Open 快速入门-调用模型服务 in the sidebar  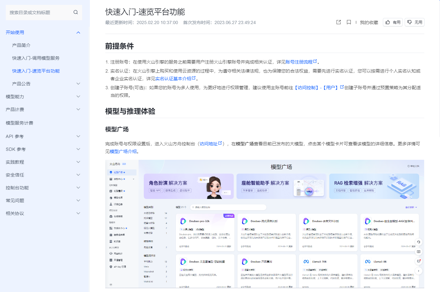36,58
